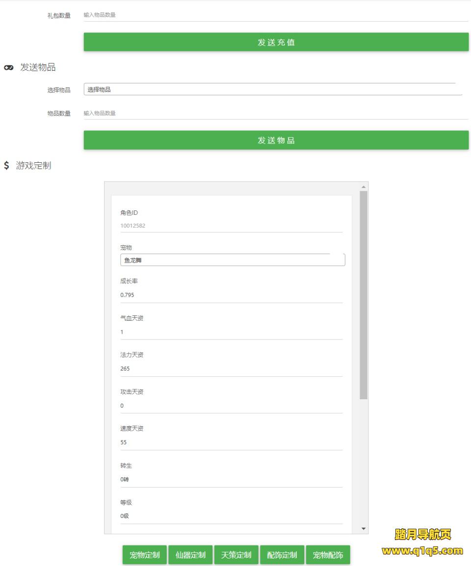Image resolution: width=471 pixels, height=566 pixels.
Task: Select the 配饰定制 tab
Action: pos(282,555)
